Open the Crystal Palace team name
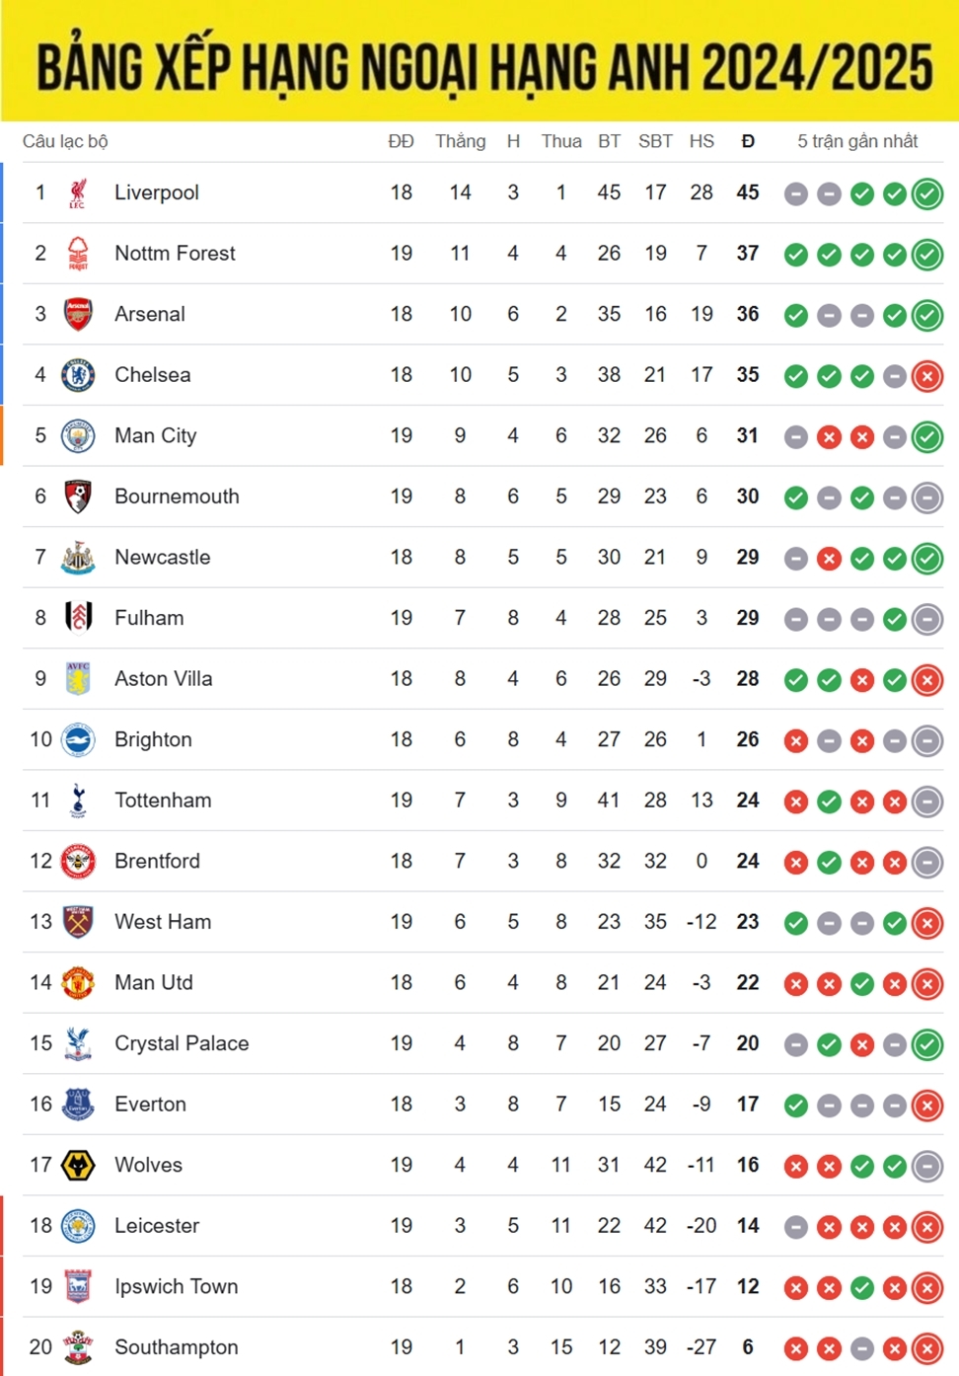The width and height of the screenshot is (959, 1376). tap(182, 1043)
